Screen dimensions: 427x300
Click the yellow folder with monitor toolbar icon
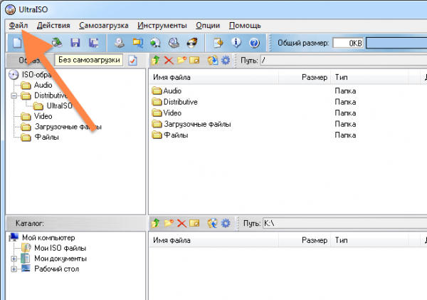[x=137, y=43]
